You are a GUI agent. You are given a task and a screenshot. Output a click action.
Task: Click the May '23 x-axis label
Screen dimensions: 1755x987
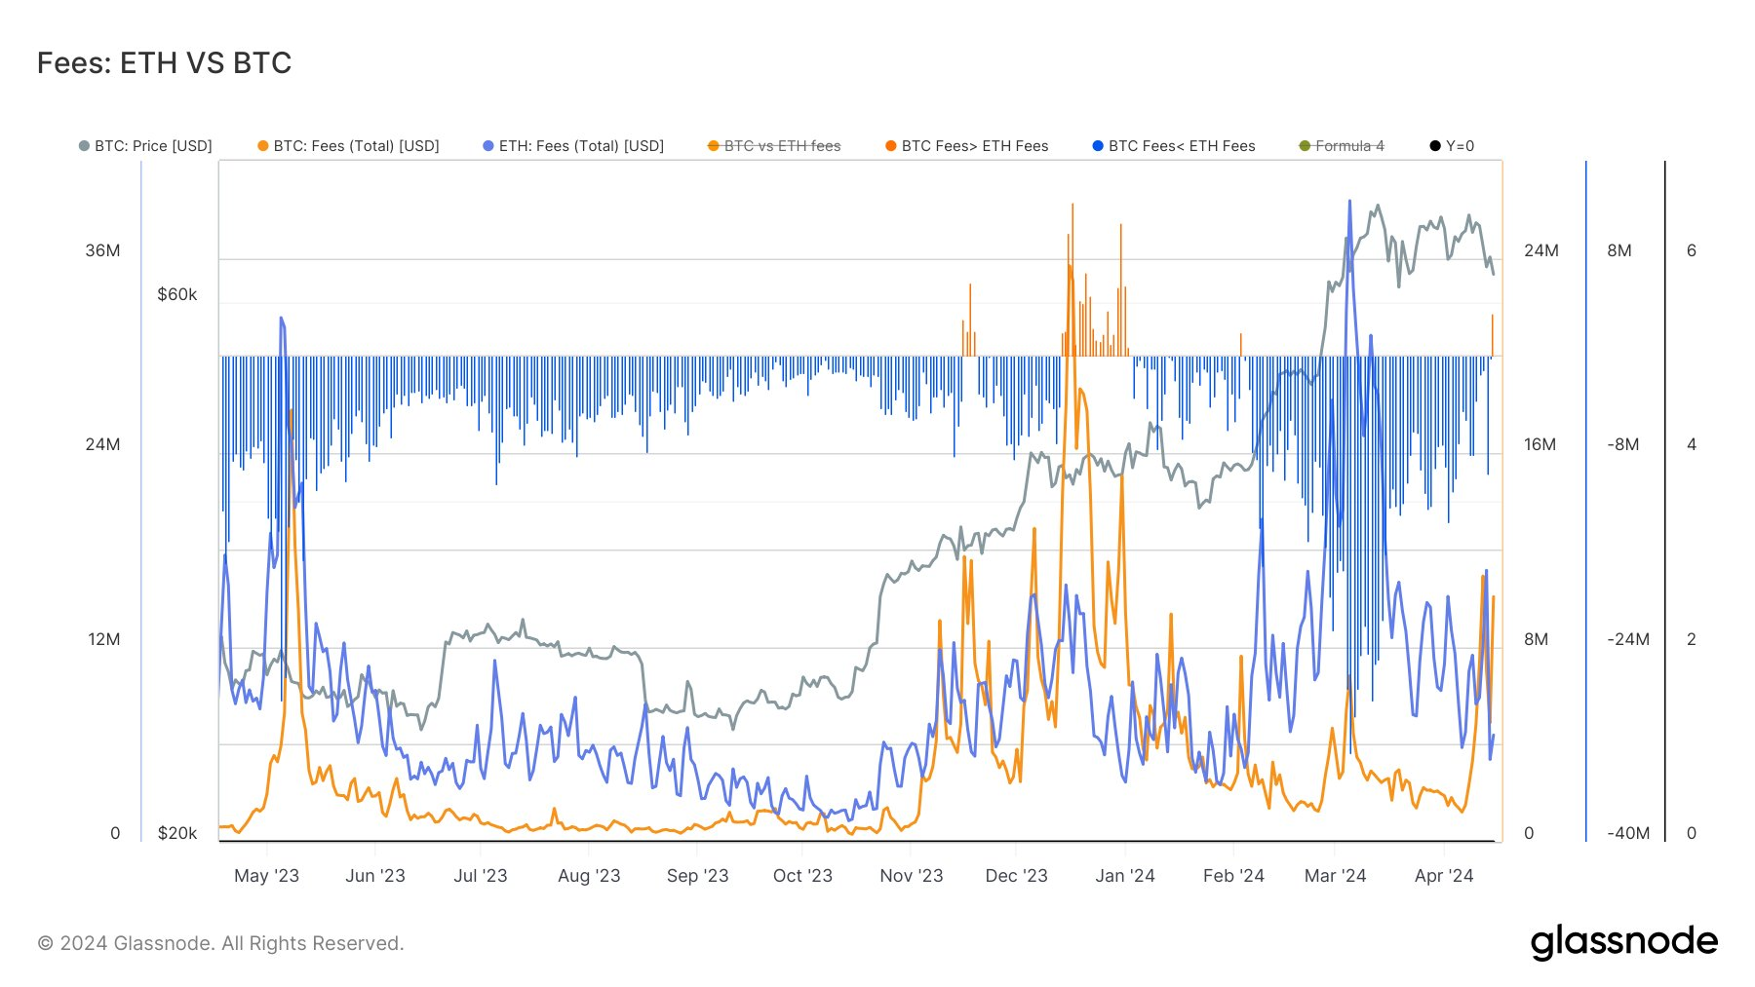point(266,876)
